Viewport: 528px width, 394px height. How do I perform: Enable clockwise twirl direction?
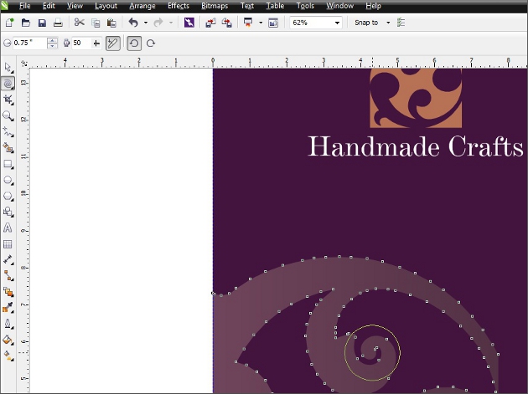(151, 43)
